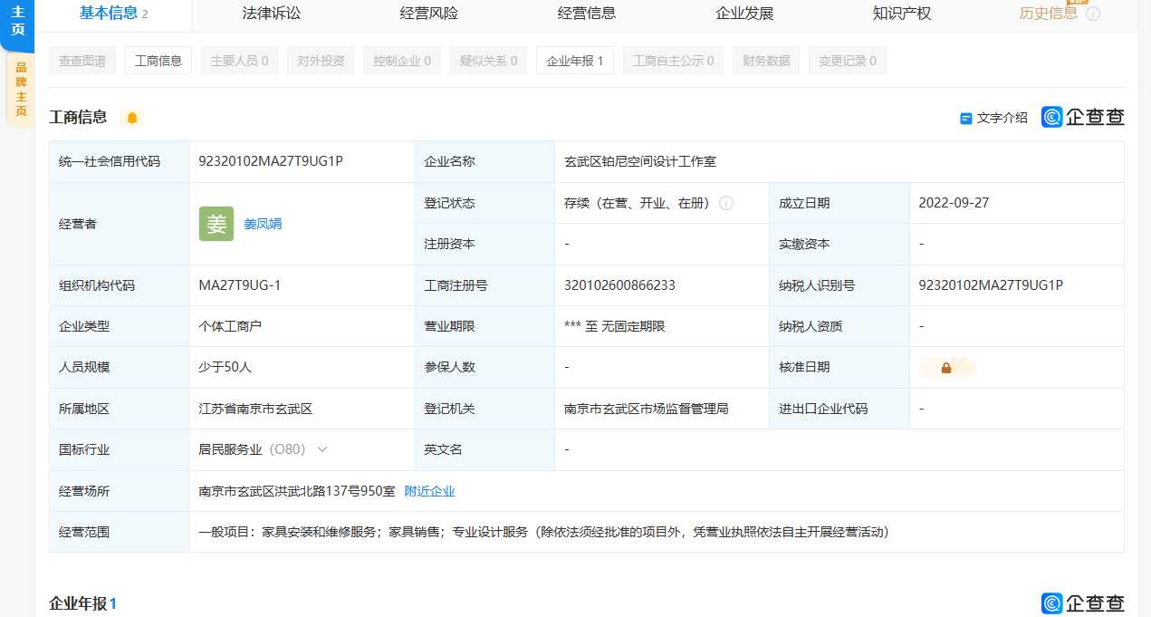Screen dimensions: 1151x617
Task: Open the 品牌主页 side tab
Action: [x=20, y=89]
